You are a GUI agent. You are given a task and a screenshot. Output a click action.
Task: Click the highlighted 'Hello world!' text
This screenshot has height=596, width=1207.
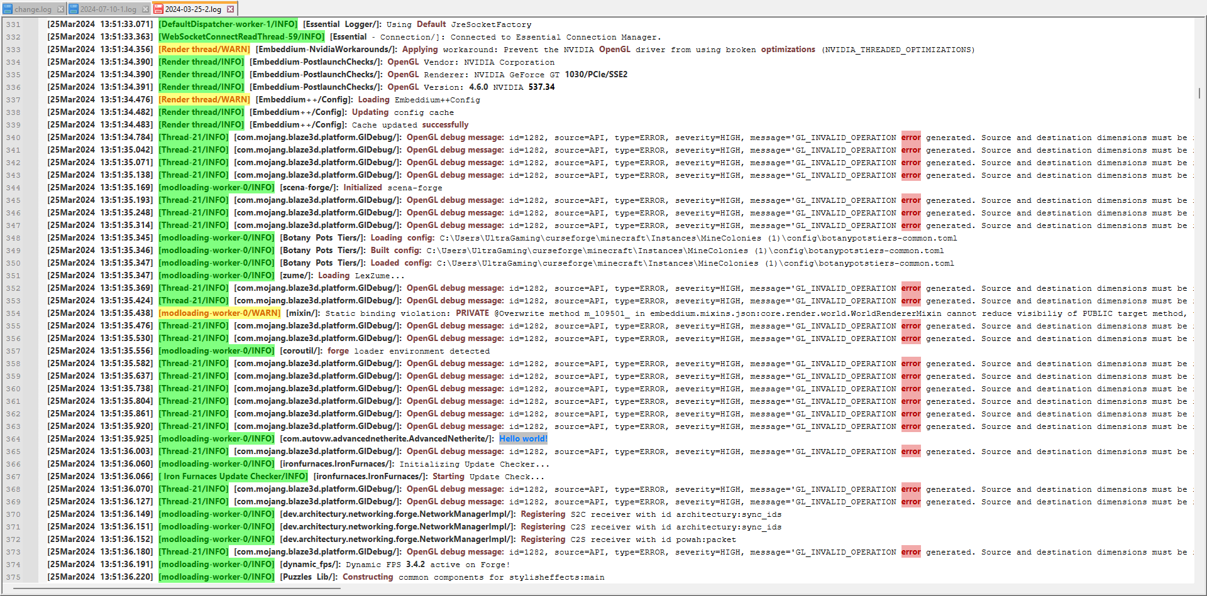(x=522, y=438)
